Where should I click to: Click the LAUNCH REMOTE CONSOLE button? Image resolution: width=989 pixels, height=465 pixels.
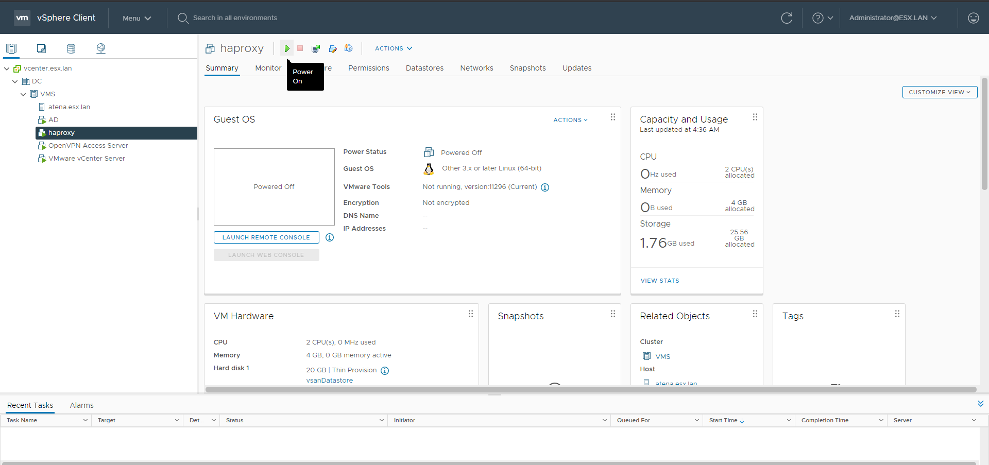[266, 237]
